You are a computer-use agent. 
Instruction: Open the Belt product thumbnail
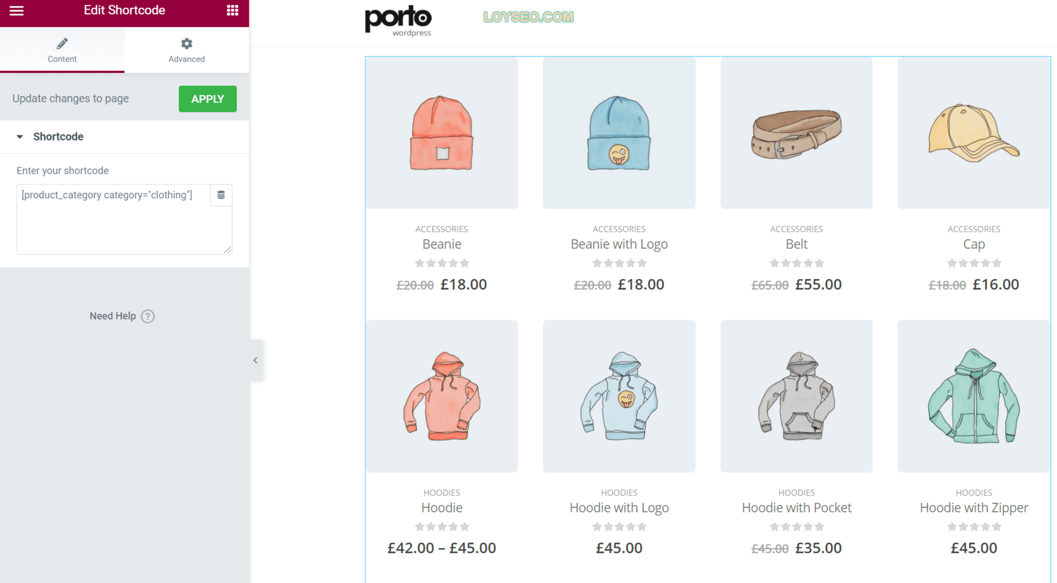[x=796, y=133]
